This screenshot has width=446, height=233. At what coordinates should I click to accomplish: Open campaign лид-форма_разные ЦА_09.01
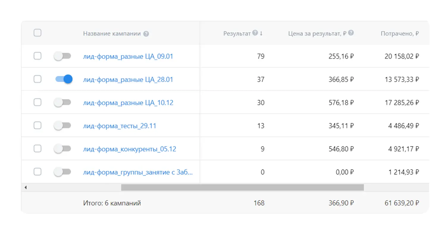(128, 56)
